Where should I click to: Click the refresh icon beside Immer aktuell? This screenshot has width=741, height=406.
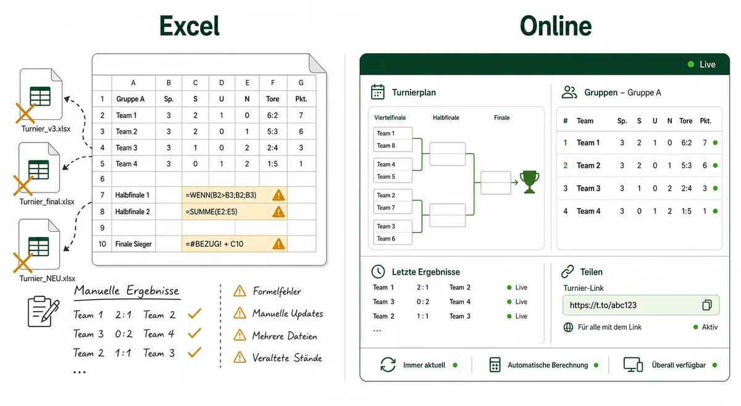pyautogui.click(x=388, y=365)
